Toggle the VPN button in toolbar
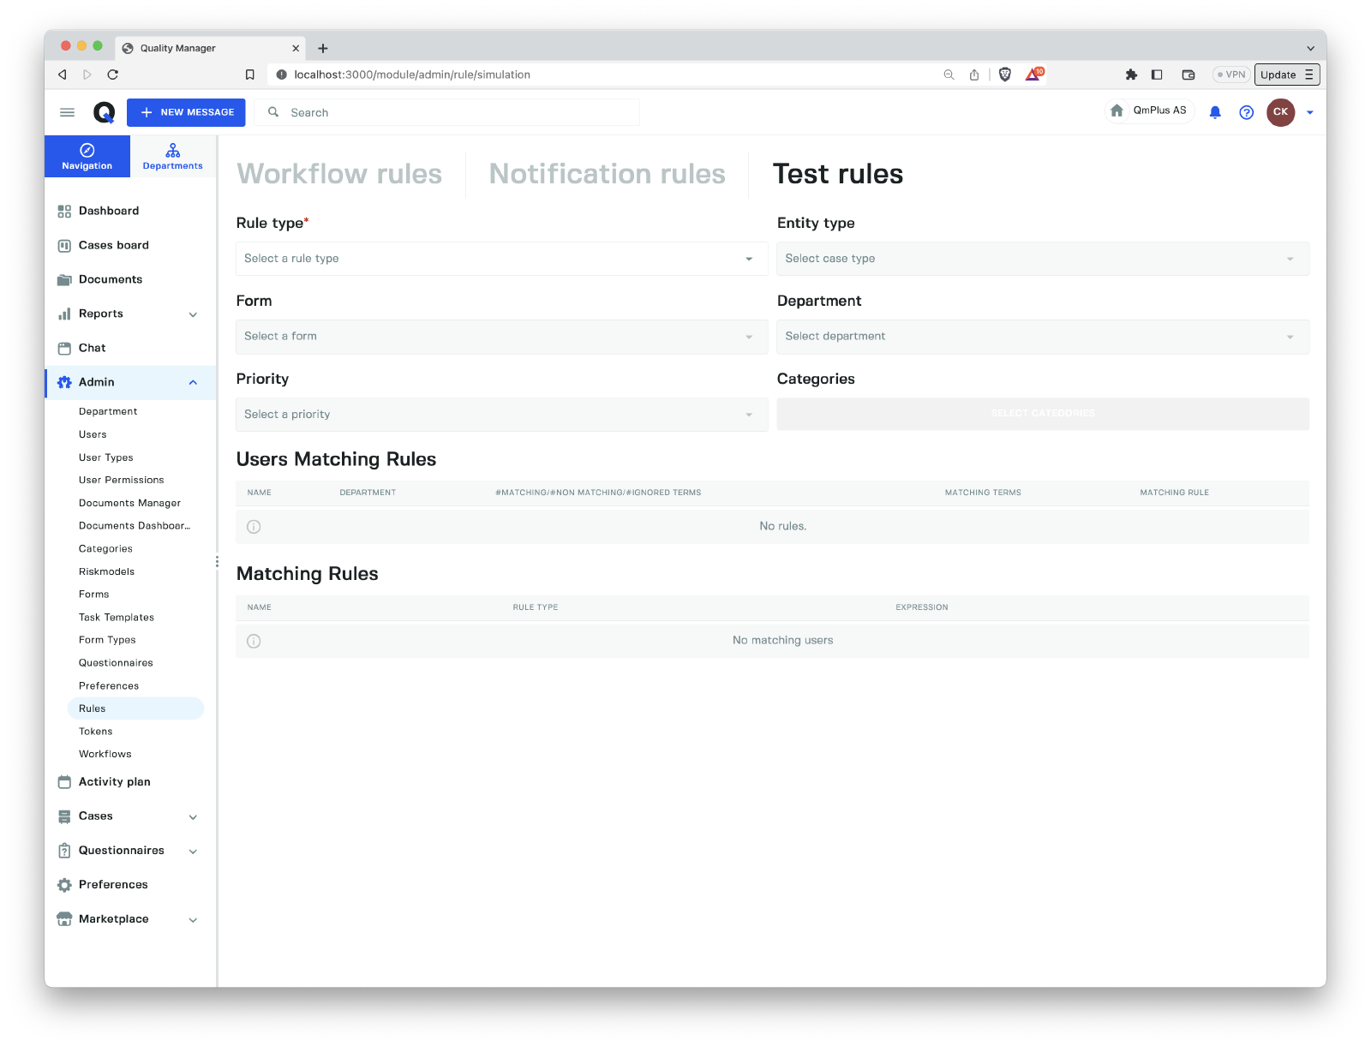 click(x=1231, y=75)
